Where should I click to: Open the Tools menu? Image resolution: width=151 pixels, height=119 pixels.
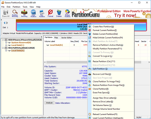(x=25, y=7)
